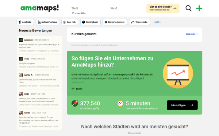Click Алексей's green avatar icon
Screen dimensions: 219x136
click(x=21, y=40)
